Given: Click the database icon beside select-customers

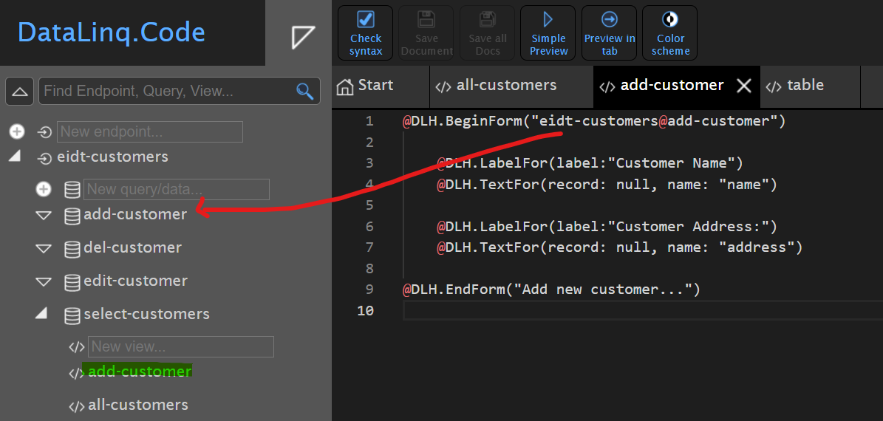Looking at the screenshot, I should [x=72, y=315].
